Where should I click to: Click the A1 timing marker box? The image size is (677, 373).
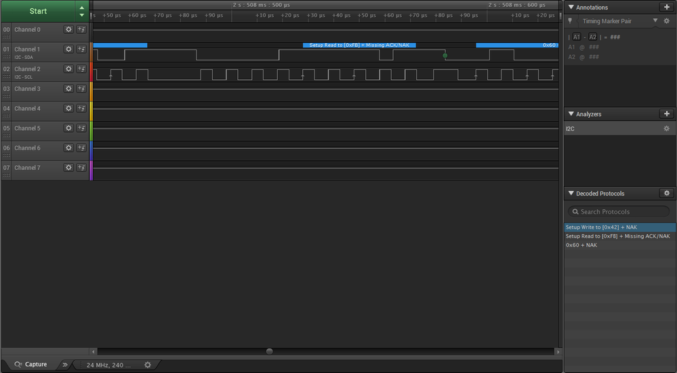point(577,37)
